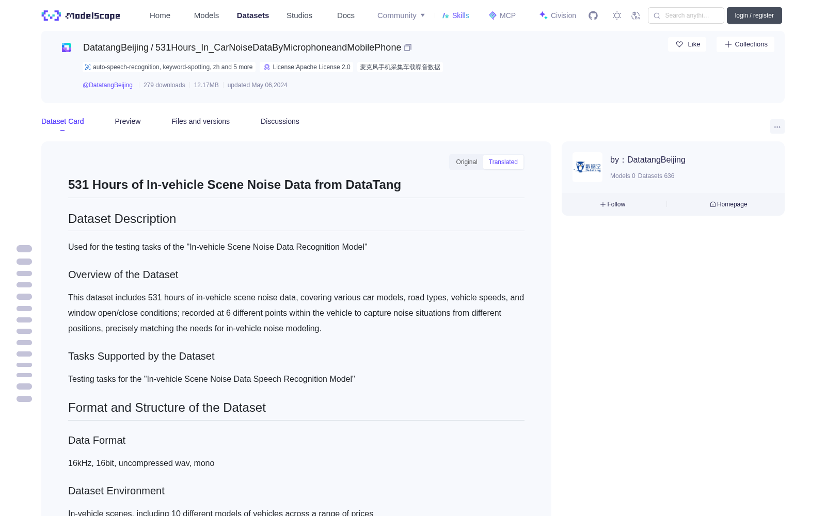
Task: Click the heart Like button
Action: click(687, 44)
